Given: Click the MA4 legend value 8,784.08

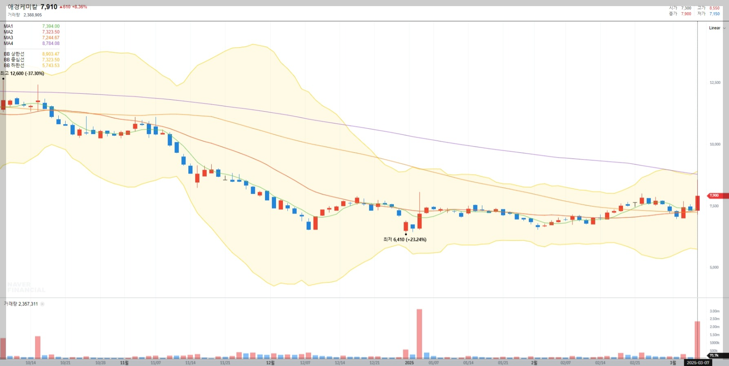Looking at the screenshot, I should [x=51, y=44].
